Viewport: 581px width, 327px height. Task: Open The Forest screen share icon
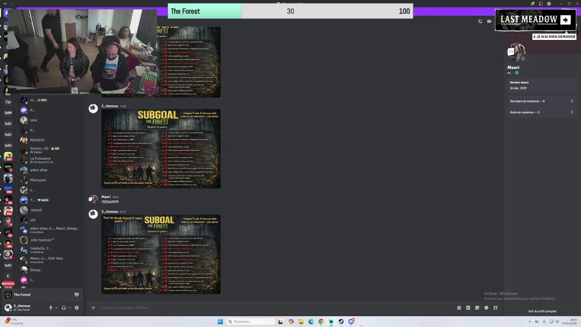(76, 295)
